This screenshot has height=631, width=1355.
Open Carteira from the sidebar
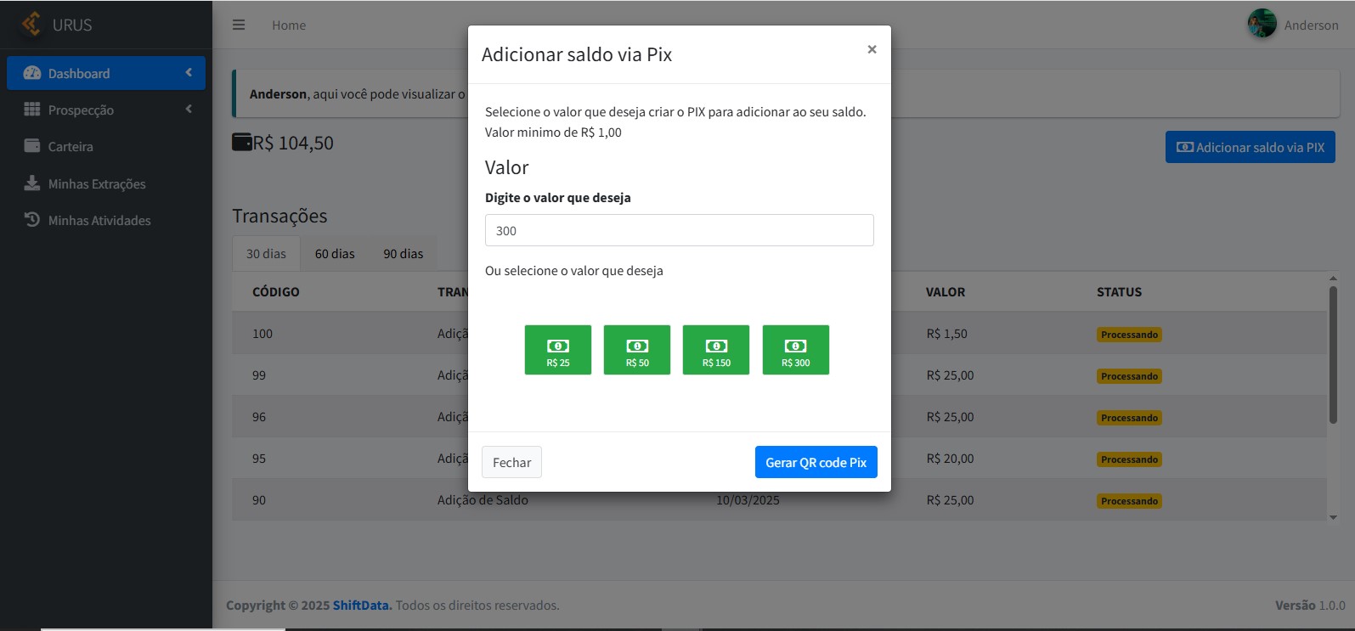tap(71, 147)
